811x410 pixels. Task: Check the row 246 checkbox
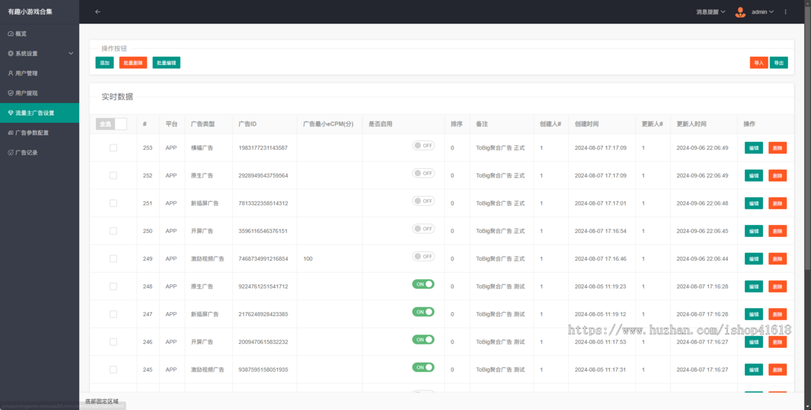click(x=113, y=342)
